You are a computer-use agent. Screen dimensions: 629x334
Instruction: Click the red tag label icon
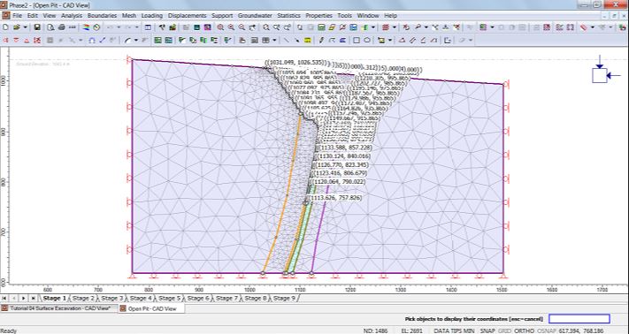click(584, 27)
